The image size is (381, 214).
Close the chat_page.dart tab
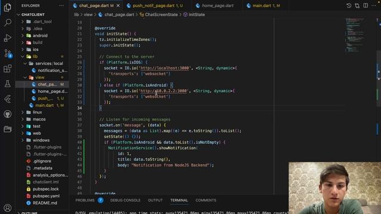coord(118,5)
